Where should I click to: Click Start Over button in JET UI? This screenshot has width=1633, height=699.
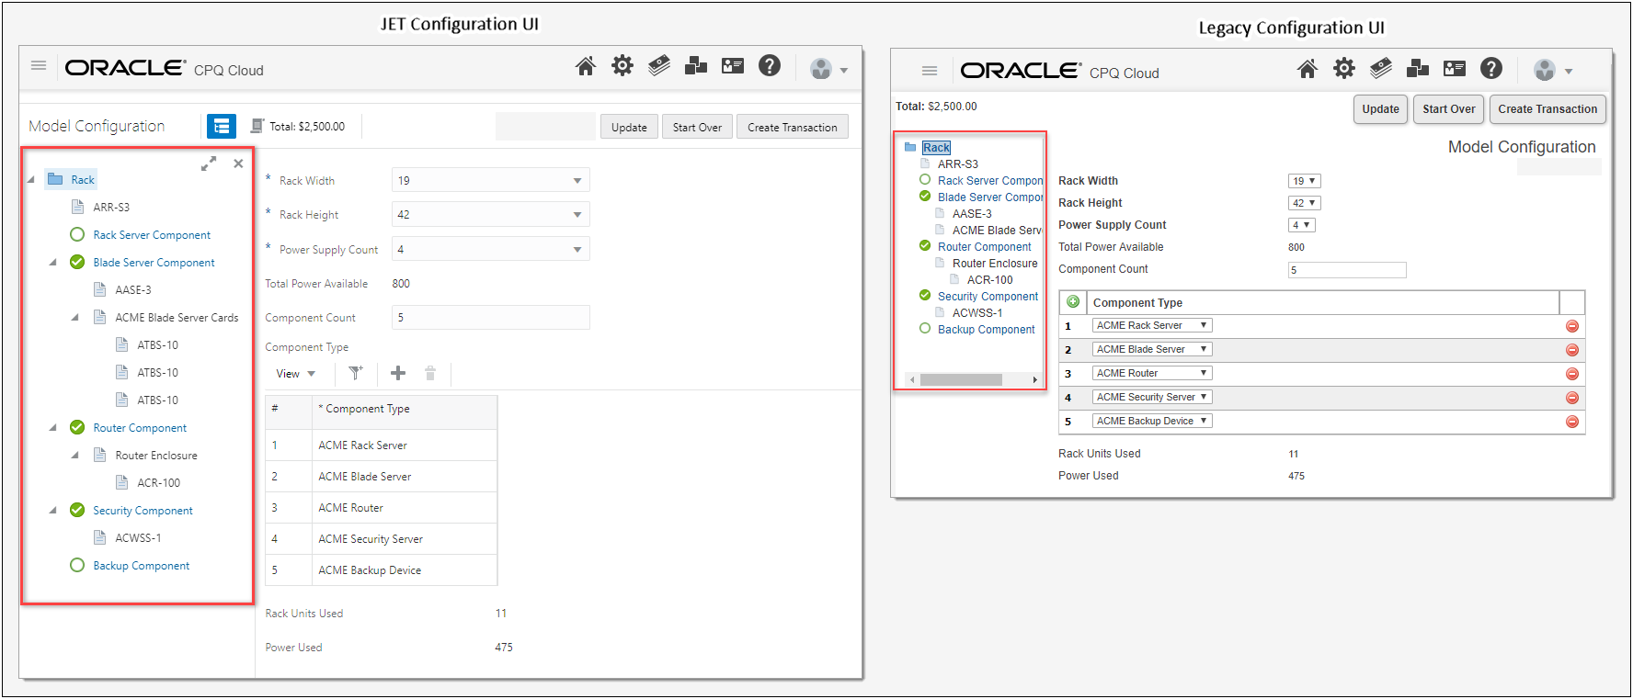697,127
